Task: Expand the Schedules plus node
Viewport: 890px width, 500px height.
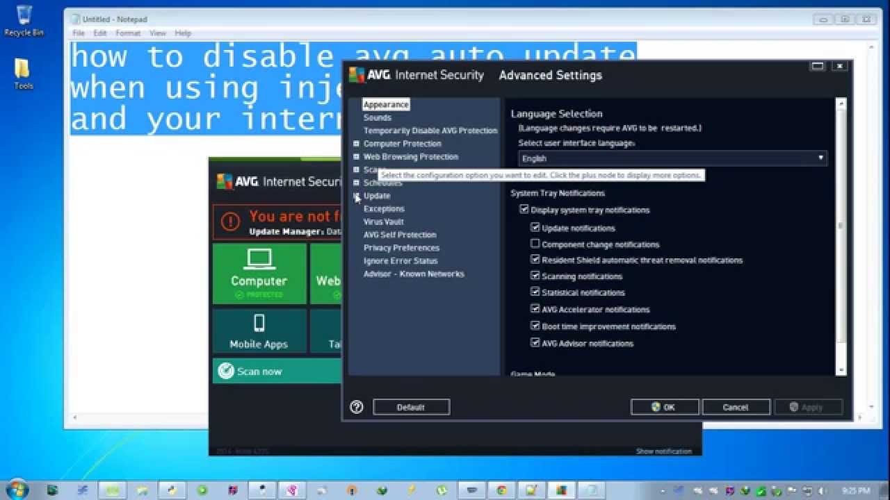Action: pyautogui.click(x=356, y=183)
